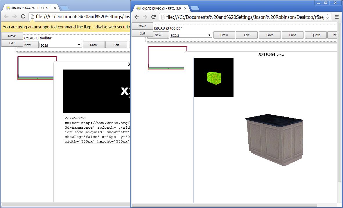
Task: Click the 3D cabinet model in the right window
Action: pyautogui.click(x=274, y=140)
